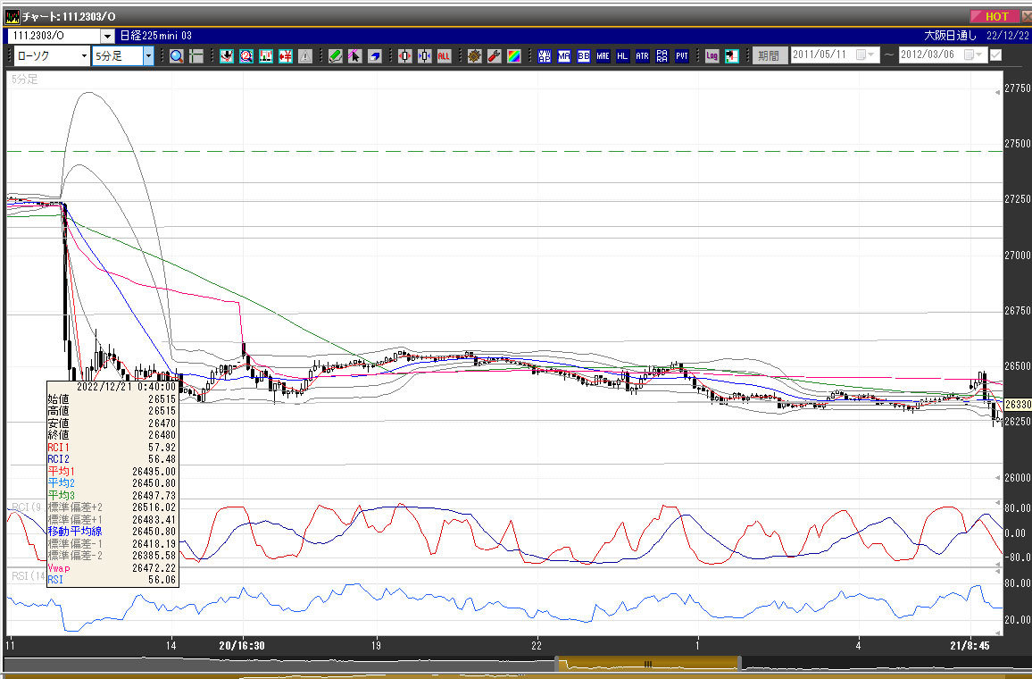Click the current price tag 26330
The image size is (1032, 679).
[1018, 405]
